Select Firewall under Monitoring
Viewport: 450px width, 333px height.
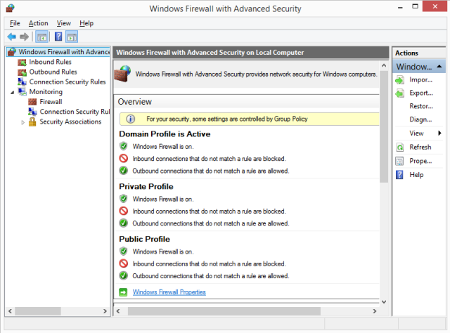click(51, 102)
